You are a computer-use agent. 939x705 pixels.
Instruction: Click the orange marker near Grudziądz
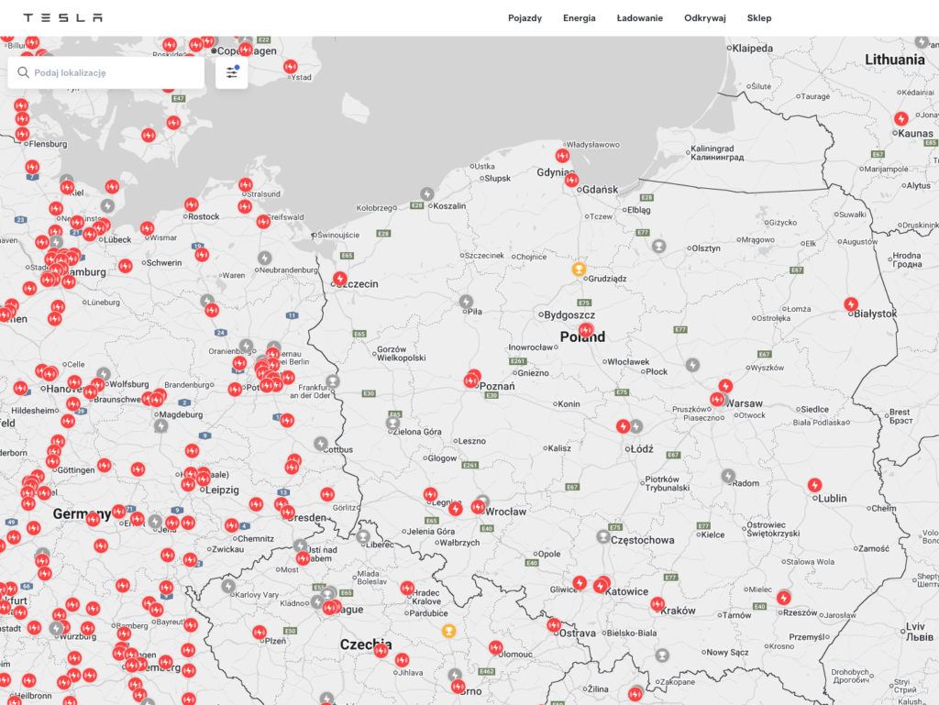click(x=579, y=270)
